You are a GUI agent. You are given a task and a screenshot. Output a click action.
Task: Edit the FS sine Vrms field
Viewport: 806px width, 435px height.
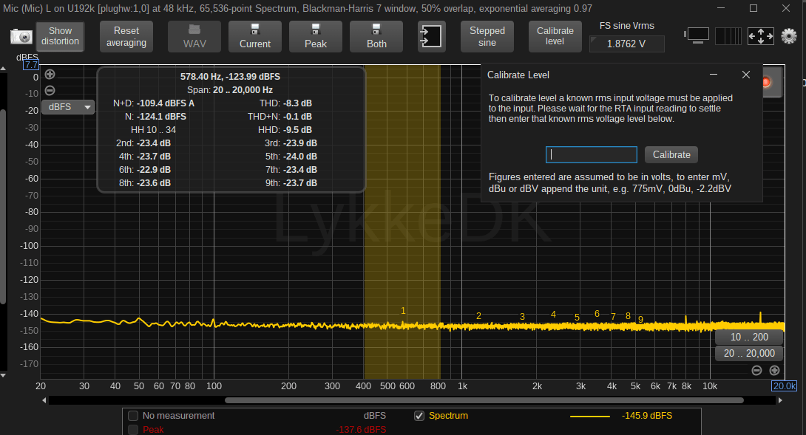point(626,44)
